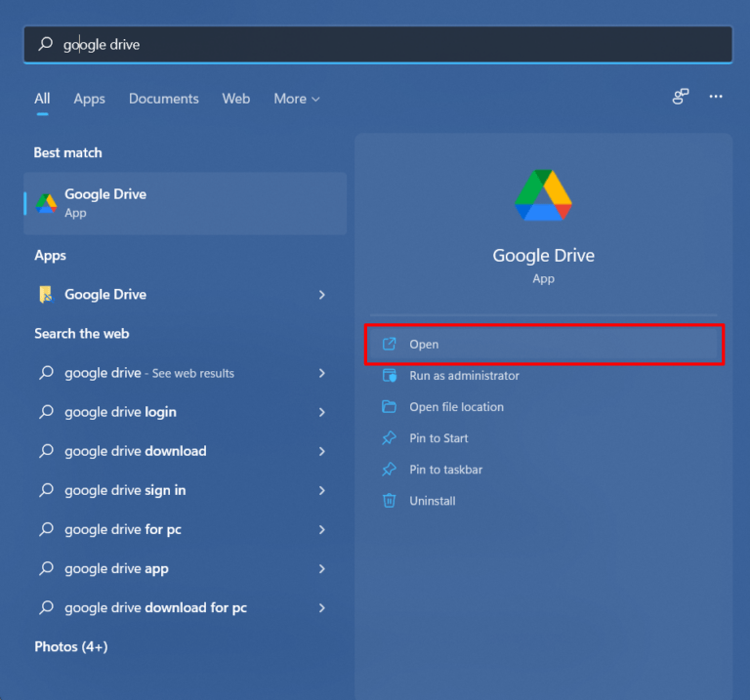Image resolution: width=750 pixels, height=700 pixels.
Task: Select Google Drive best match result
Action: 186,204
